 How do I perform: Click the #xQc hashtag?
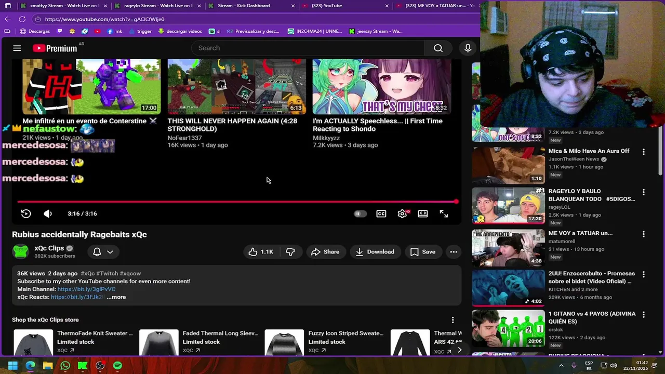(x=88, y=273)
